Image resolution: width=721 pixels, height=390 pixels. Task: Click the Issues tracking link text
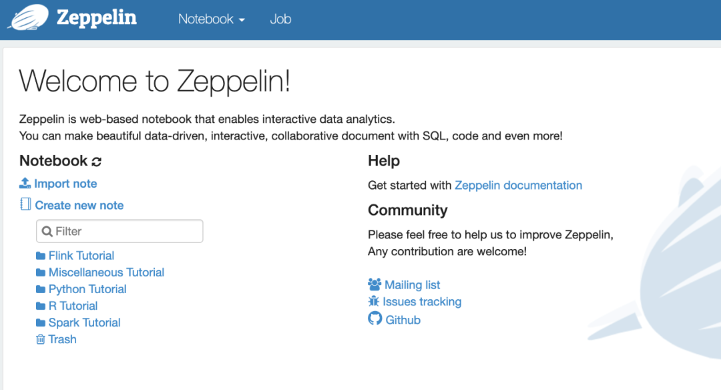tap(422, 302)
